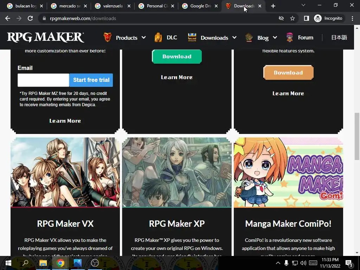Open Windows taskbar search

pos(25,263)
